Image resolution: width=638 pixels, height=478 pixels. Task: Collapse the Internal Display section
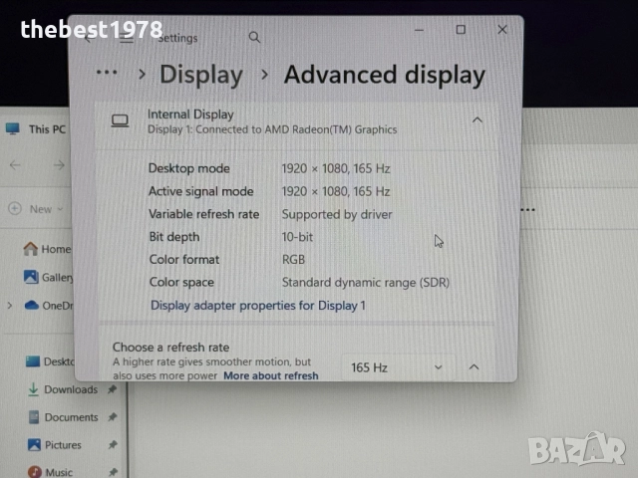click(x=477, y=120)
